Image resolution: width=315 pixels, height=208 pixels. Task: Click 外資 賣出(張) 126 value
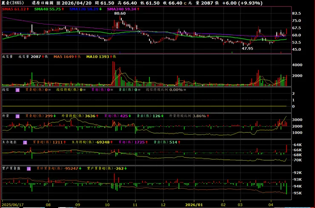point(150,116)
